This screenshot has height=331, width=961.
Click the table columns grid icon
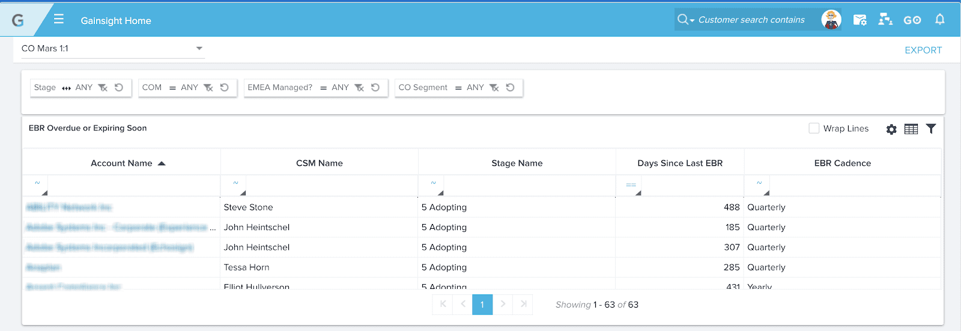coord(911,129)
